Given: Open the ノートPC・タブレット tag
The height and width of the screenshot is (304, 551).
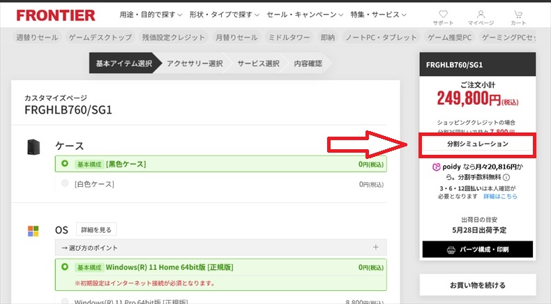Looking at the screenshot, I should coord(381,37).
